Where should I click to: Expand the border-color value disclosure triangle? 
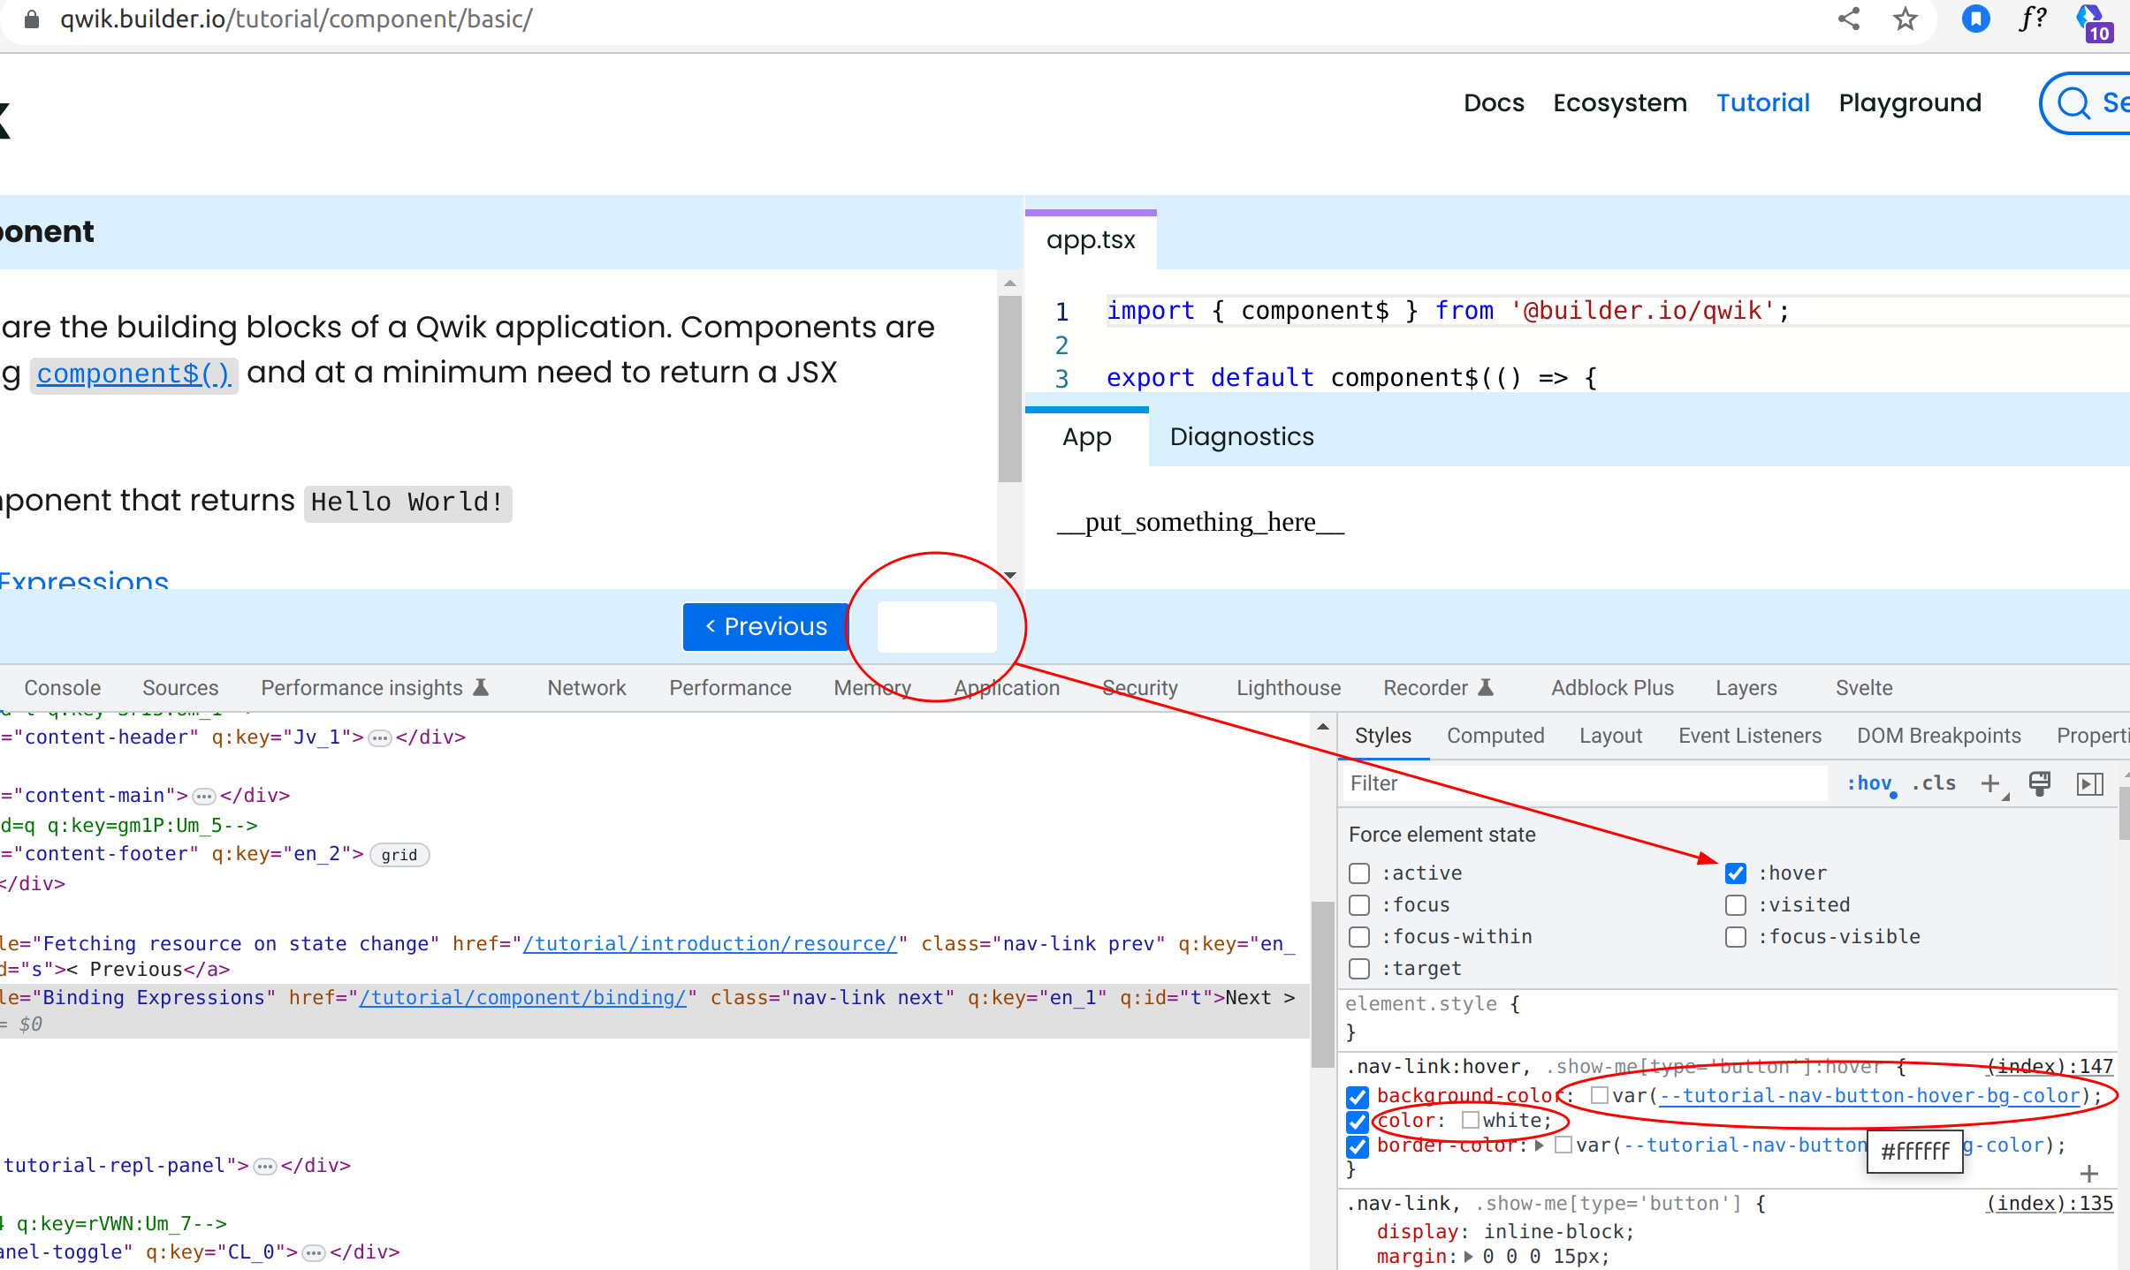(1540, 1145)
